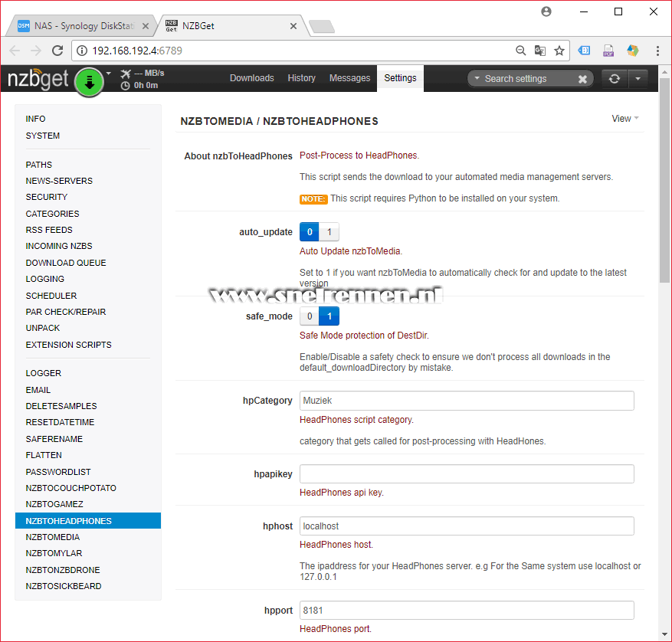The height and width of the screenshot is (642, 672).
Task: Set auto_update to 1
Action: 329,232
